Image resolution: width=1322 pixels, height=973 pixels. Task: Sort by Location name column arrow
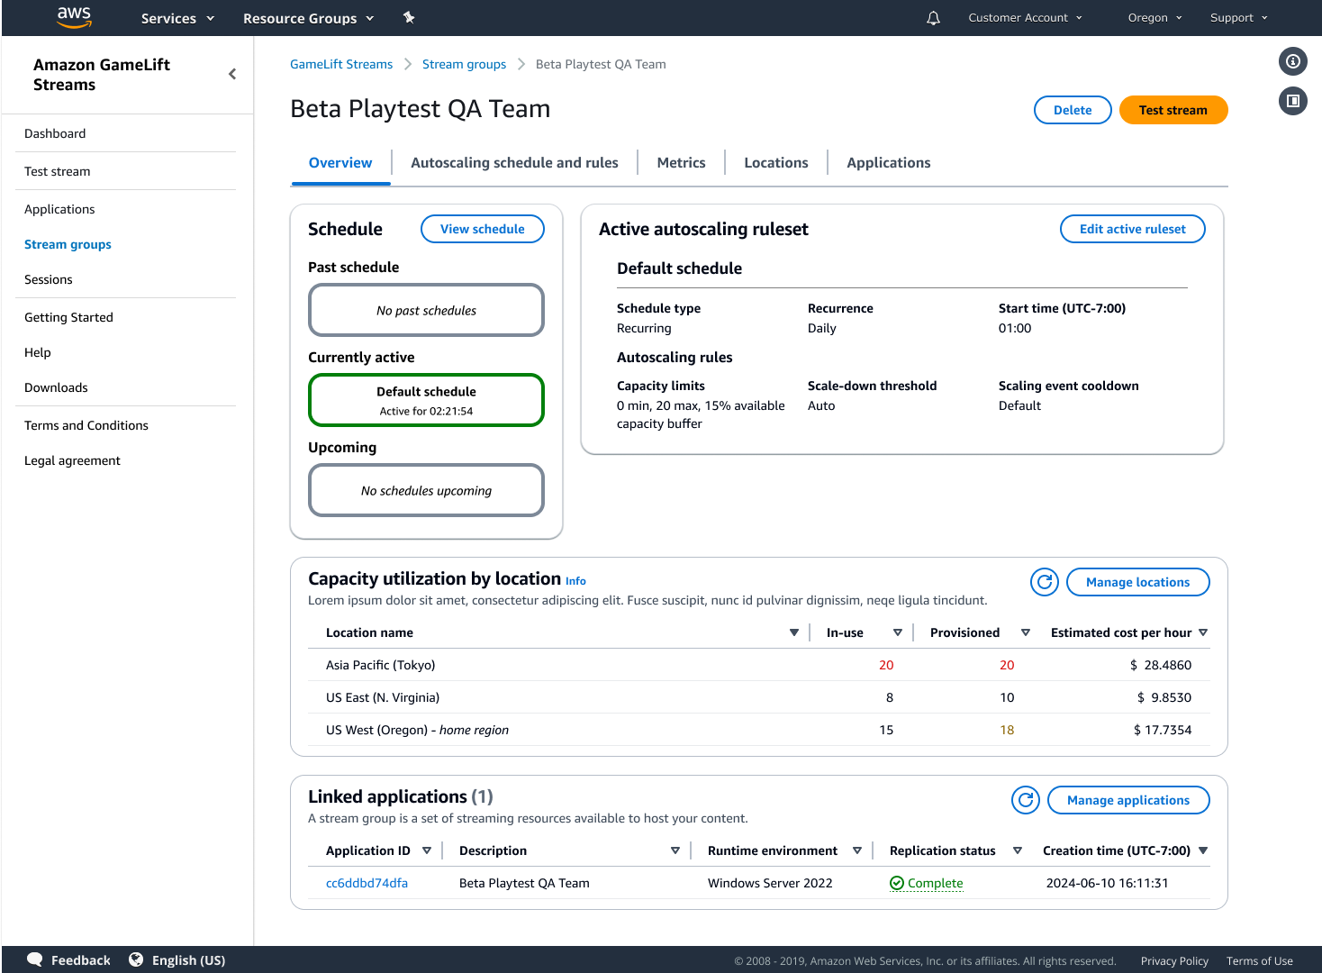794,632
